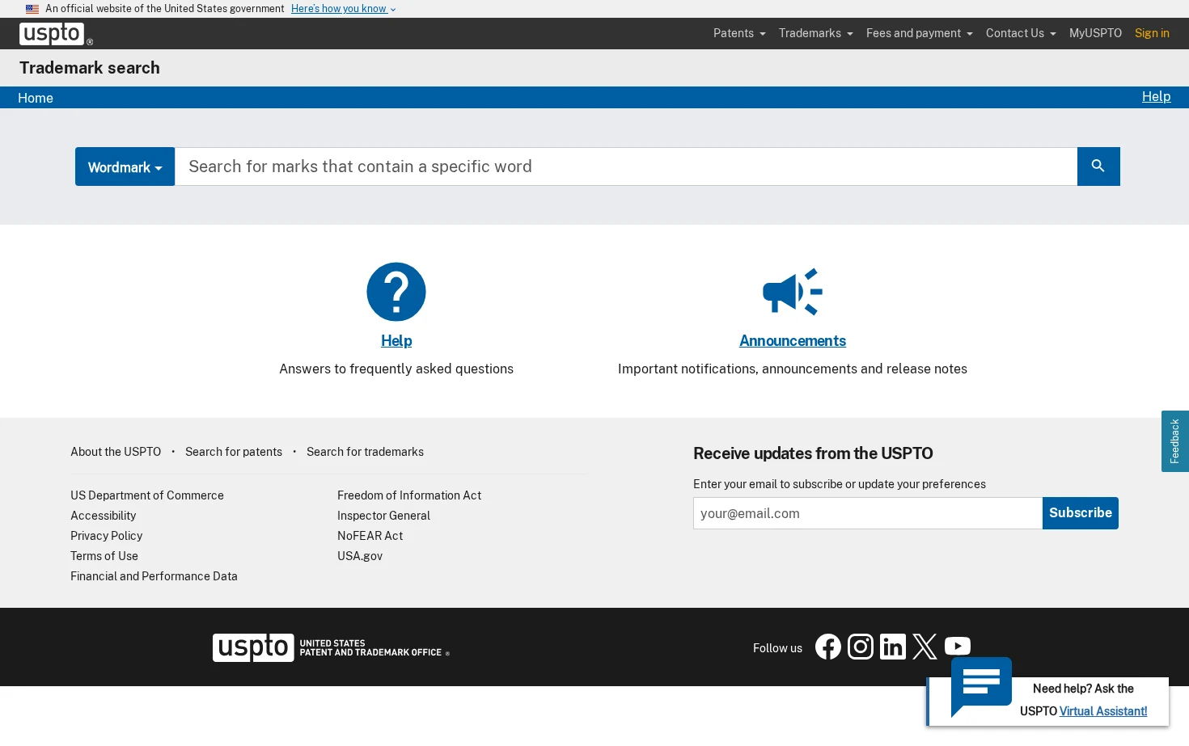Open Inspector General link
Screen dimensions: 1189x746
(383, 516)
